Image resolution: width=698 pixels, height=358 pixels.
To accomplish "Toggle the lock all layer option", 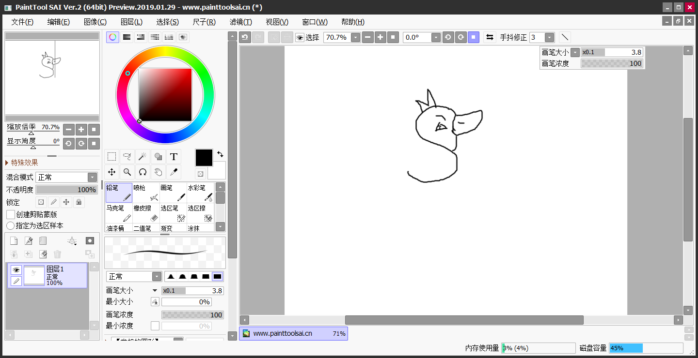I will [x=79, y=202].
